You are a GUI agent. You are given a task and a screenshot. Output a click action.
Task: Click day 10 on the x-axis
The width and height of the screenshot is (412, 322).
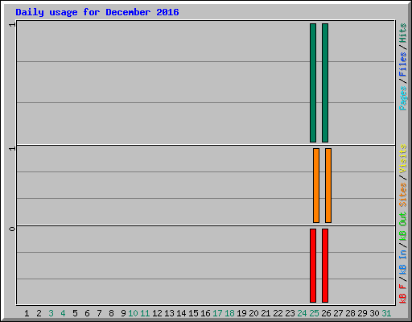pyautogui.click(x=133, y=313)
